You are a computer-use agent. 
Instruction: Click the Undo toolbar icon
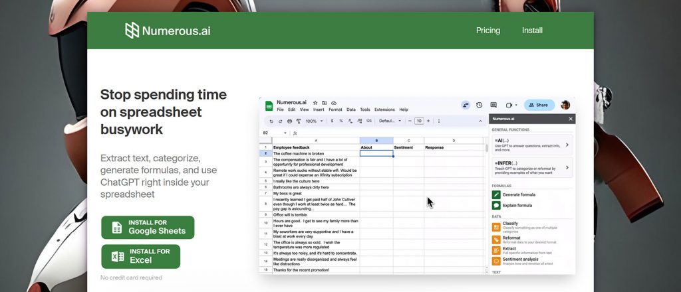(x=271, y=121)
